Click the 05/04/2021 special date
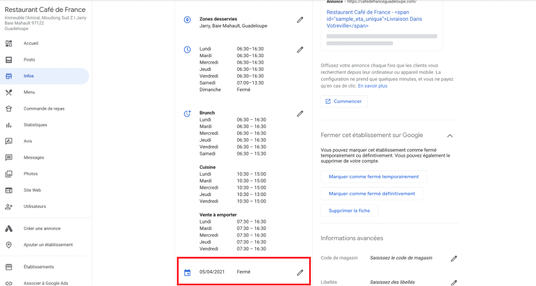Viewport: 536px width, 286px height. coord(212,272)
